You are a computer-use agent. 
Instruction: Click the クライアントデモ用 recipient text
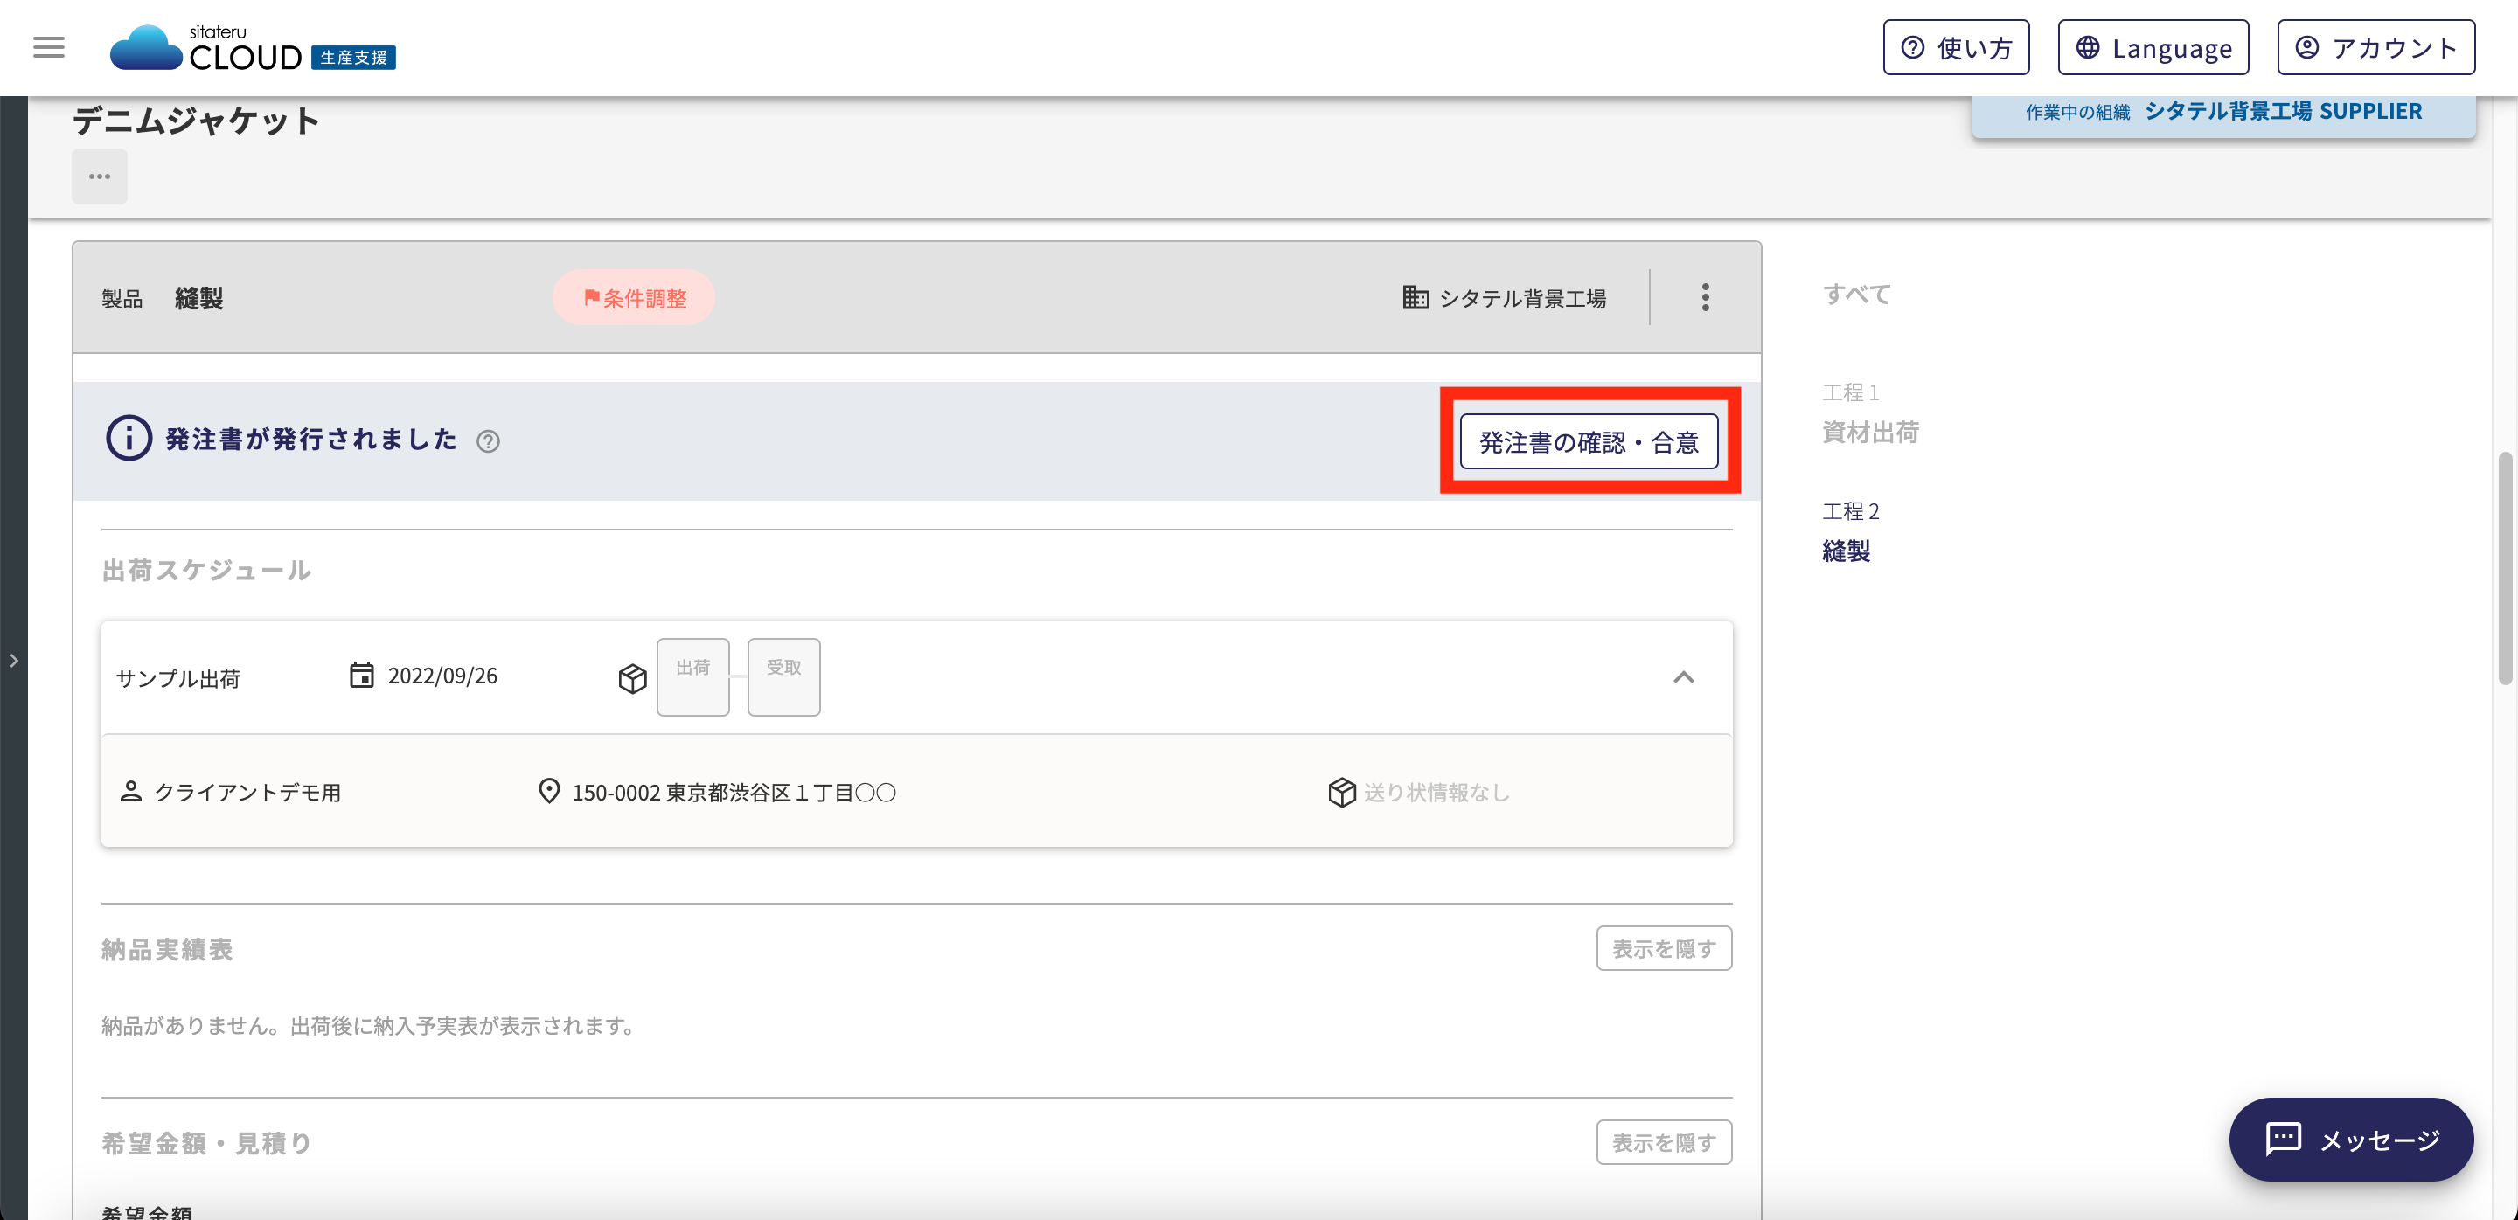click(x=248, y=792)
